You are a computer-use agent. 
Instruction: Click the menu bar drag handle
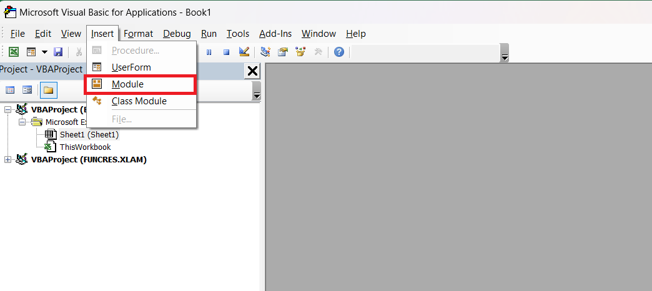click(x=2, y=34)
